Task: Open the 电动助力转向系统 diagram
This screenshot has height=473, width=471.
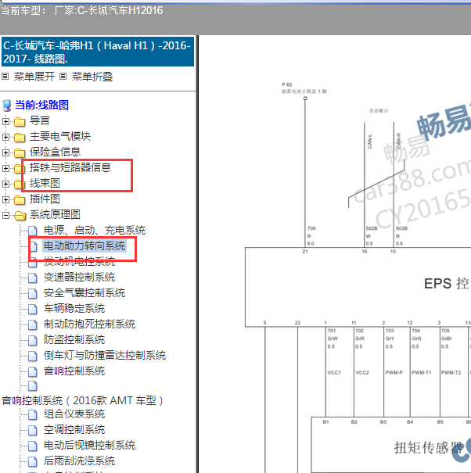Action: [84, 245]
